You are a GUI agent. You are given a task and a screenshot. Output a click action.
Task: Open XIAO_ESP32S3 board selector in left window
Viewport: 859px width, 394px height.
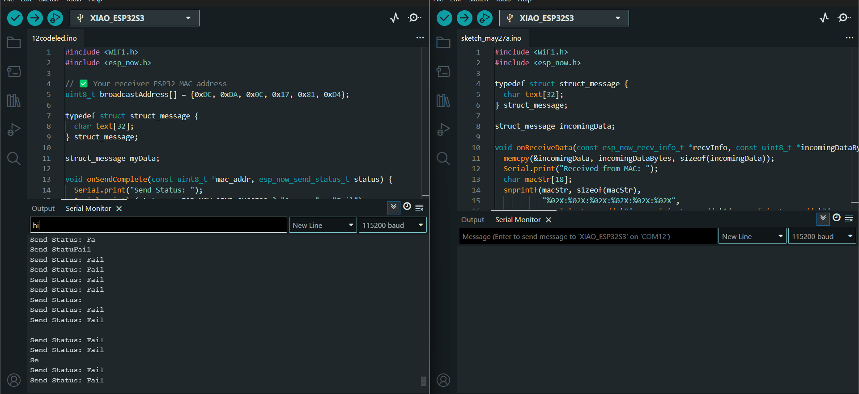135,18
